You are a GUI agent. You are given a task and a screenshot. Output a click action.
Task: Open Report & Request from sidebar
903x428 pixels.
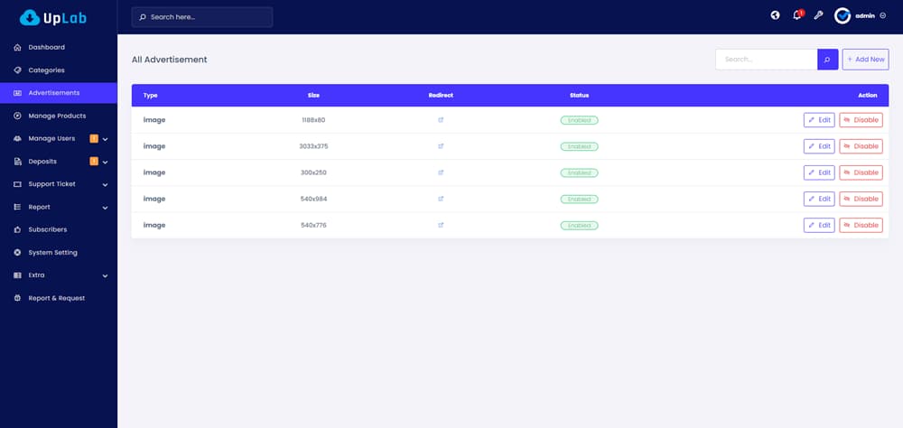(59, 298)
